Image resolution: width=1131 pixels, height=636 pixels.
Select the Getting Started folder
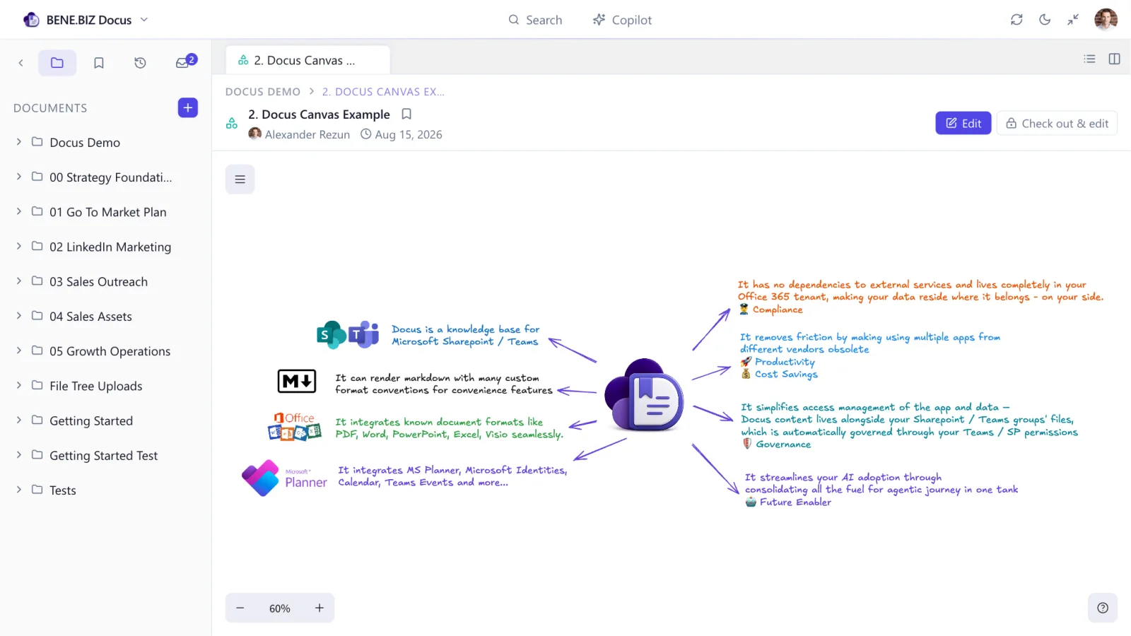click(x=91, y=420)
